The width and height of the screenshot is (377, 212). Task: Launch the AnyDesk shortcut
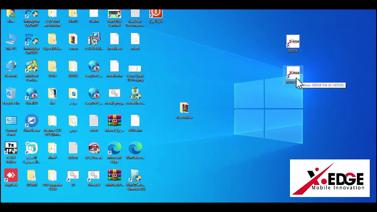[11, 178]
